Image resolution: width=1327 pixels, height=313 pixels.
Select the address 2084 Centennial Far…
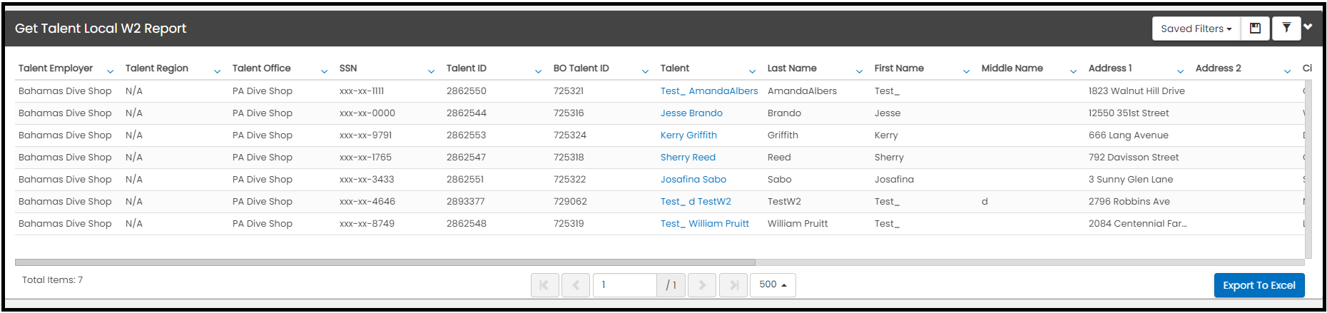point(1138,224)
